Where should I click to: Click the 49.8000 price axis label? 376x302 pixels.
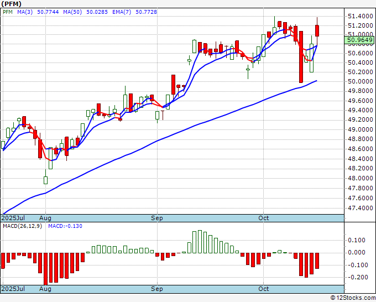coord(360,91)
